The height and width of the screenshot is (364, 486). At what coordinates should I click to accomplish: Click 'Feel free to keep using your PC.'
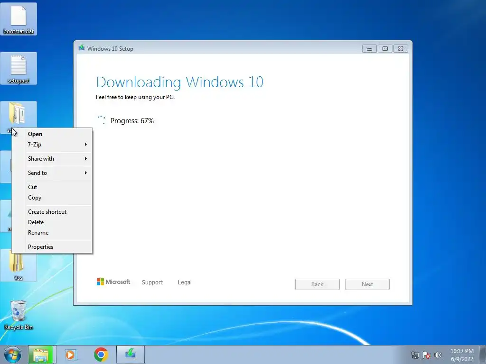click(135, 97)
